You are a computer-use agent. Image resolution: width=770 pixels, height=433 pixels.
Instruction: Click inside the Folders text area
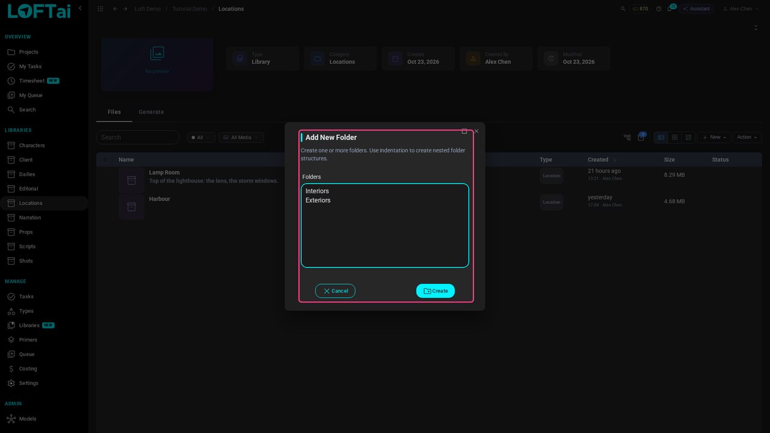tap(385, 226)
